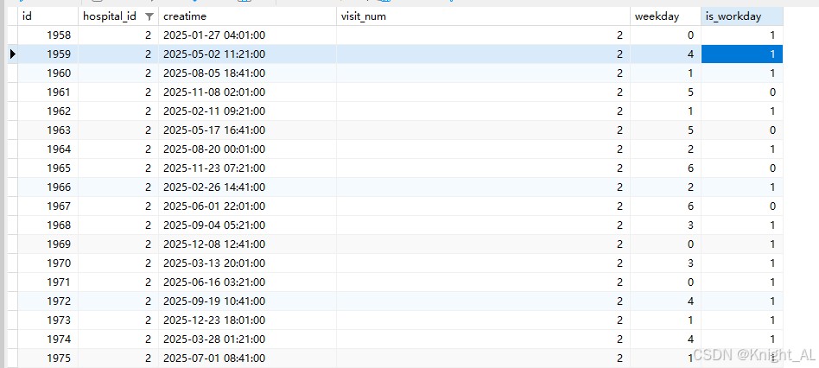Viewport: 819px width, 368px height.
Task: Select the creatime column header
Action: 248,16
